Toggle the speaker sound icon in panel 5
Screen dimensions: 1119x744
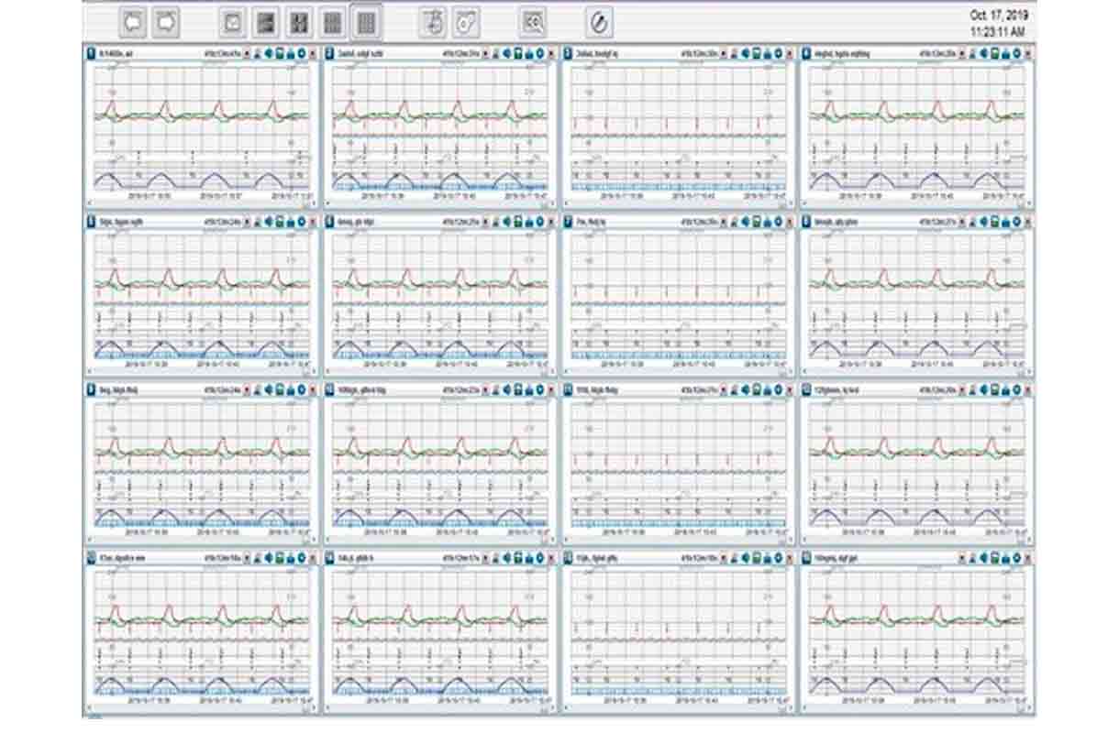click(x=269, y=221)
